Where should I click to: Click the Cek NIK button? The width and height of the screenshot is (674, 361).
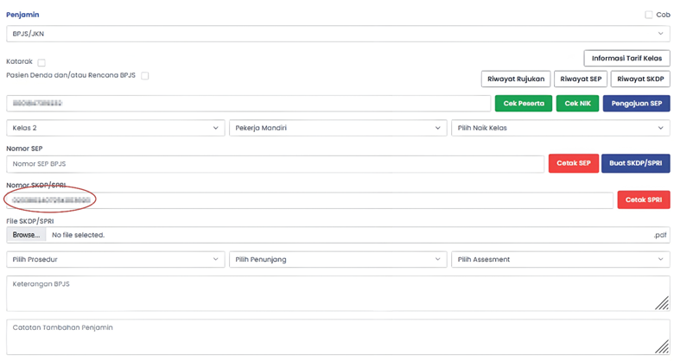pos(577,104)
